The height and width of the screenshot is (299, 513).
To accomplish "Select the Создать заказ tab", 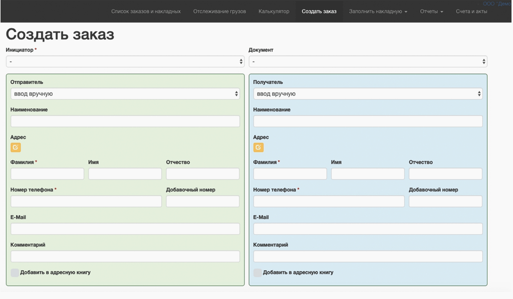I will point(319,12).
